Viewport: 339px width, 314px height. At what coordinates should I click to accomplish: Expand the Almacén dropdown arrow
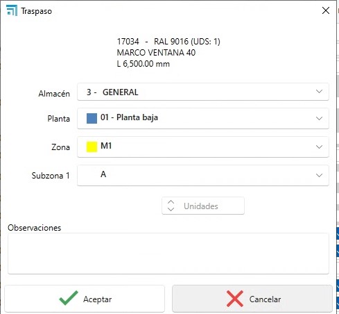[319, 92]
